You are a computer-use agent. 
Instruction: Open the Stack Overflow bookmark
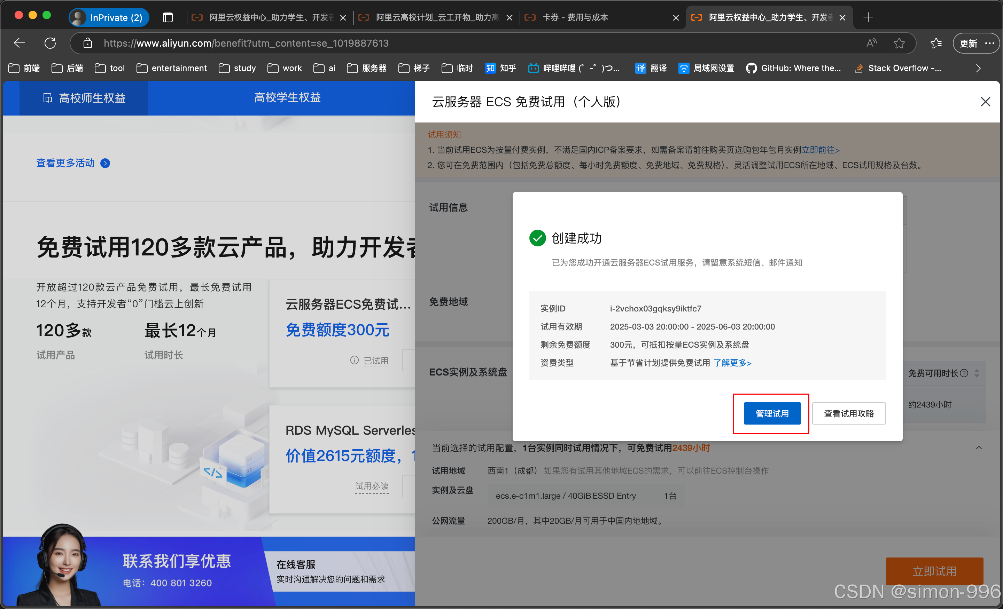tap(898, 68)
